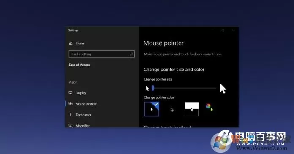Click the large pointer icon right of slider
The height and width of the screenshot is (154, 294).
coord(223,89)
